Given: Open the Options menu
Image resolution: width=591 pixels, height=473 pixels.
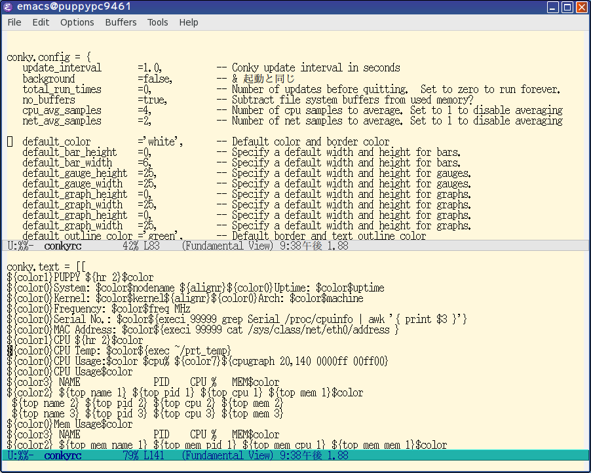Looking at the screenshot, I should (x=77, y=22).
